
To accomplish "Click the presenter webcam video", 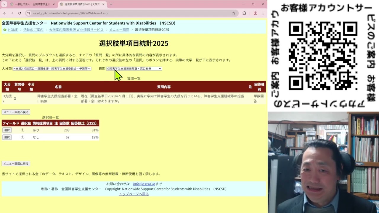I will (323, 162).
